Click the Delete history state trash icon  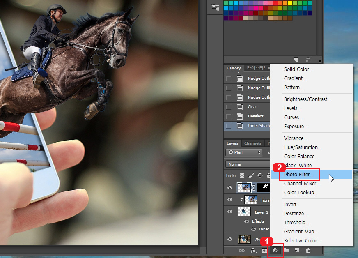(308, 60)
